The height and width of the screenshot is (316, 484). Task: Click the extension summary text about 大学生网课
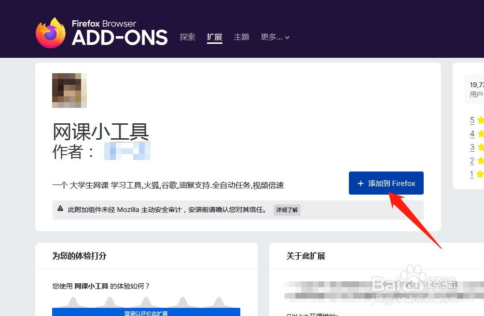[x=168, y=185]
